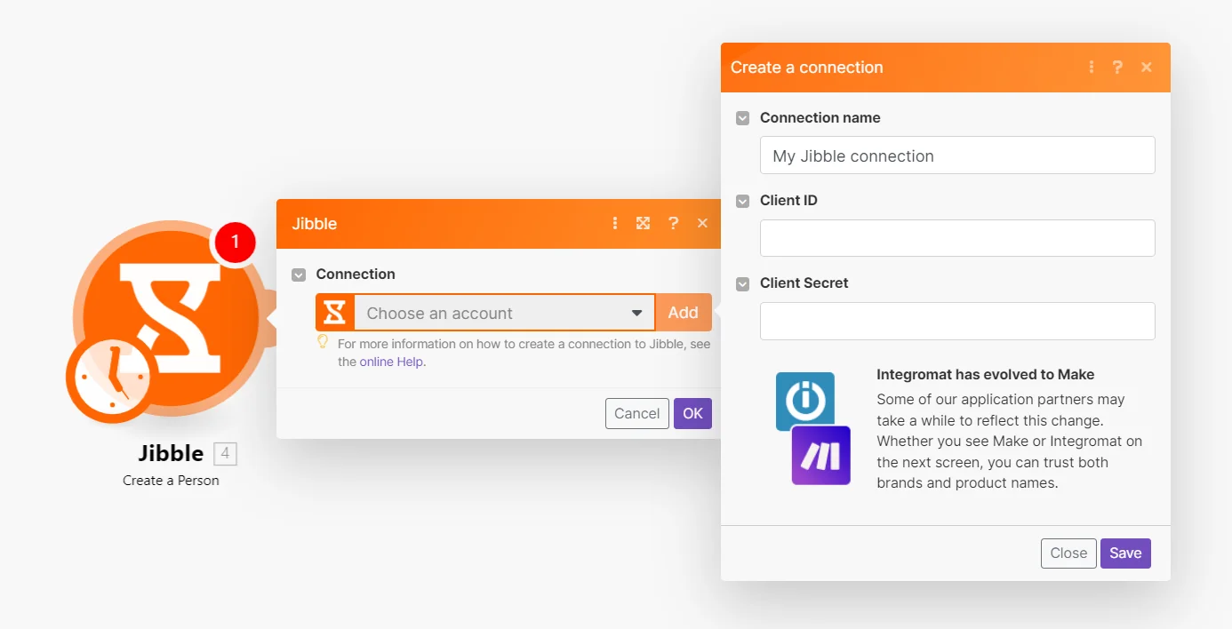The image size is (1232, 629).
Task: Open help in Create a connection header
Action: pos(1117,67)
